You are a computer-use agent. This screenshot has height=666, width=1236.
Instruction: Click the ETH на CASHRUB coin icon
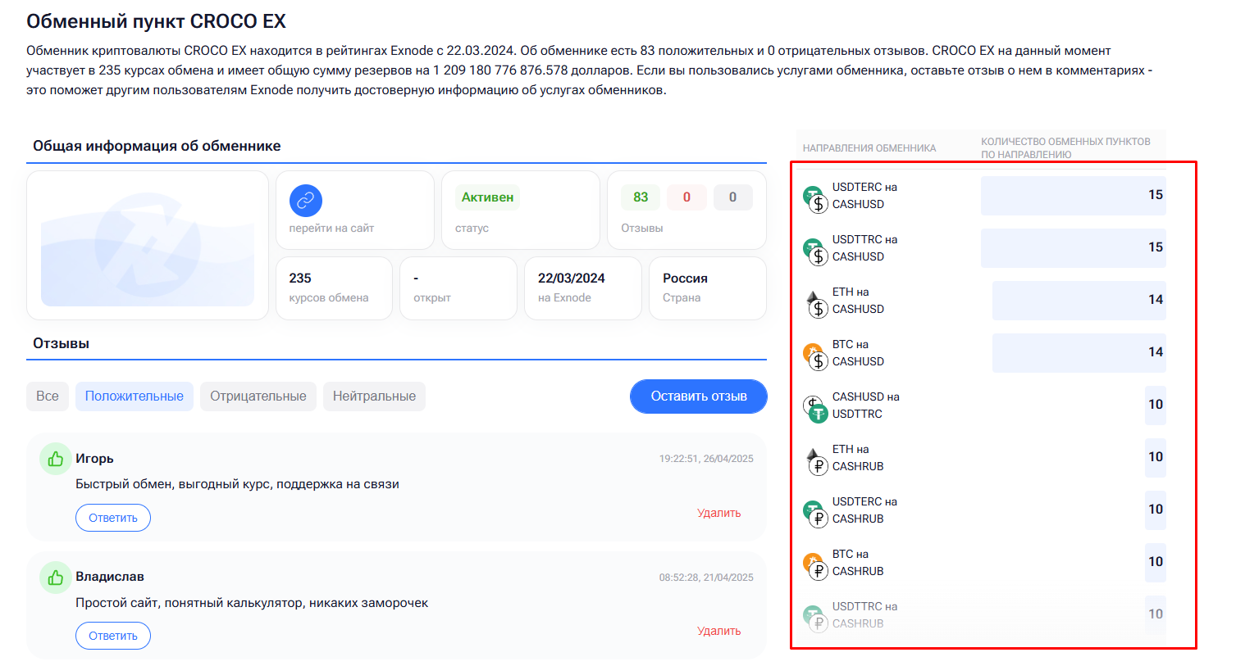click(815, 461)
